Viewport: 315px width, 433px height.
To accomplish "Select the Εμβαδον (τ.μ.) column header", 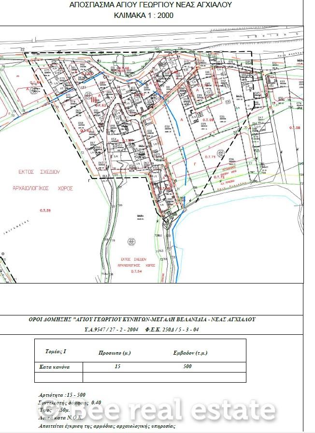I will 186,353.
